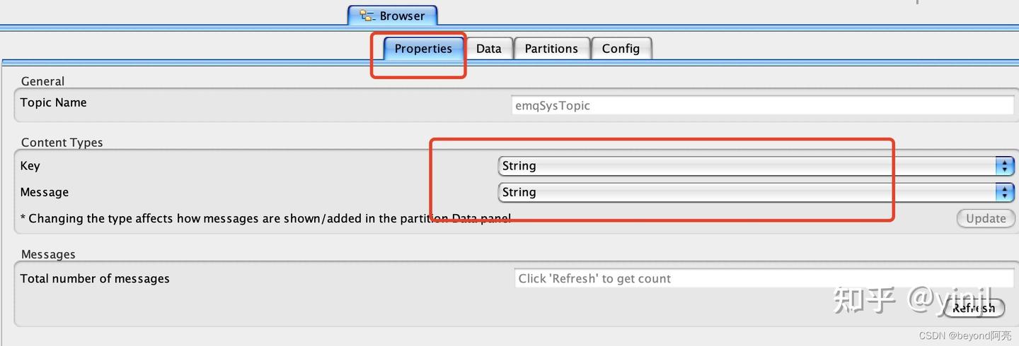Click the tree icon on Browser tab
Viewport: 1019px width, 346px height.
(367, 16)
